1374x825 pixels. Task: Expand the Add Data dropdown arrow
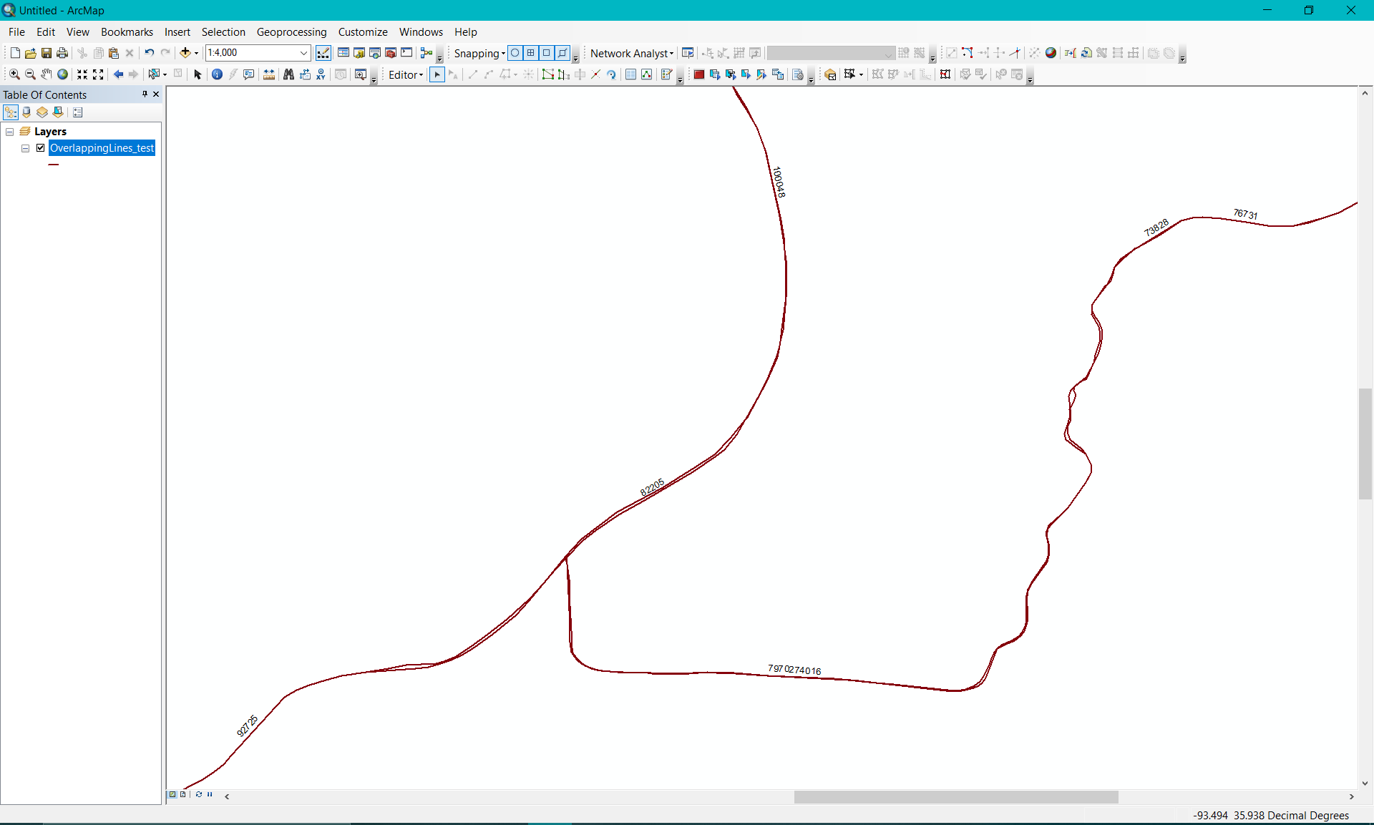(196, 53)
